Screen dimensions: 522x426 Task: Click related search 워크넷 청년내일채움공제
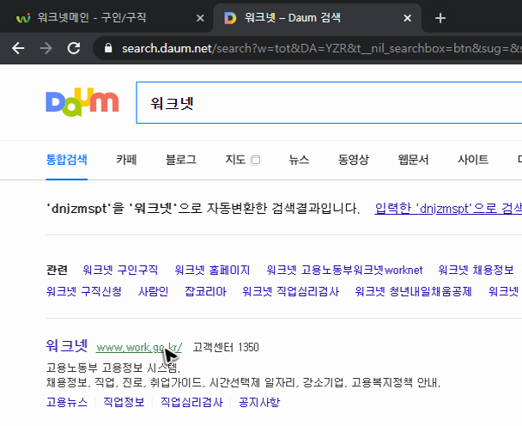(x=413, y=292)
